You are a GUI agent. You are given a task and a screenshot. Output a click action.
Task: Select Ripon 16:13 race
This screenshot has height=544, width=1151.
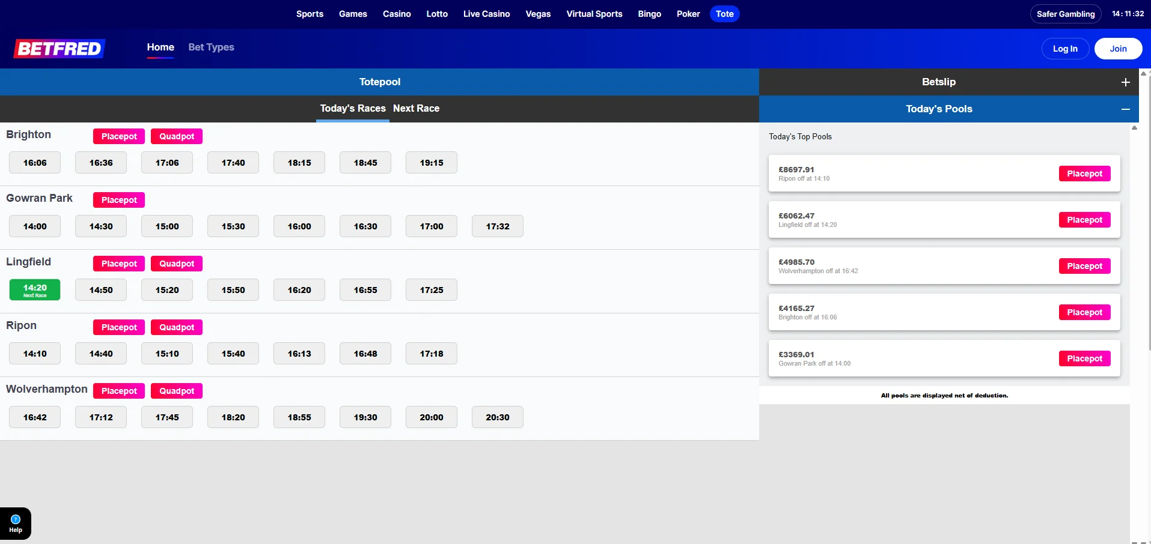tap(299, 354)
